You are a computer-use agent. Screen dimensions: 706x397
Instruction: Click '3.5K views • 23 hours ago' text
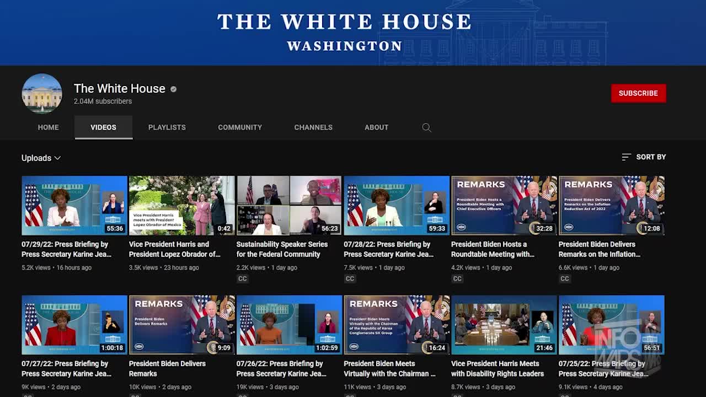tap(164, 267)
